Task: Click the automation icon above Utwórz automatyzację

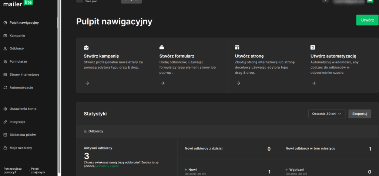Action: [x=313, y=48]
